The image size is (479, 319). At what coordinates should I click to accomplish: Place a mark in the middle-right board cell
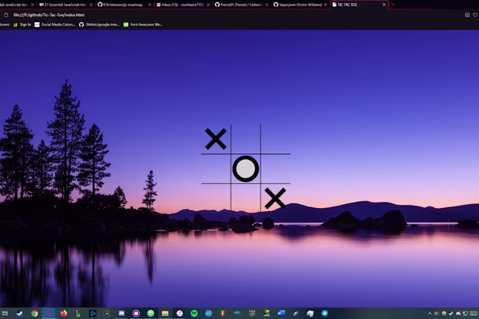[275, 169]
